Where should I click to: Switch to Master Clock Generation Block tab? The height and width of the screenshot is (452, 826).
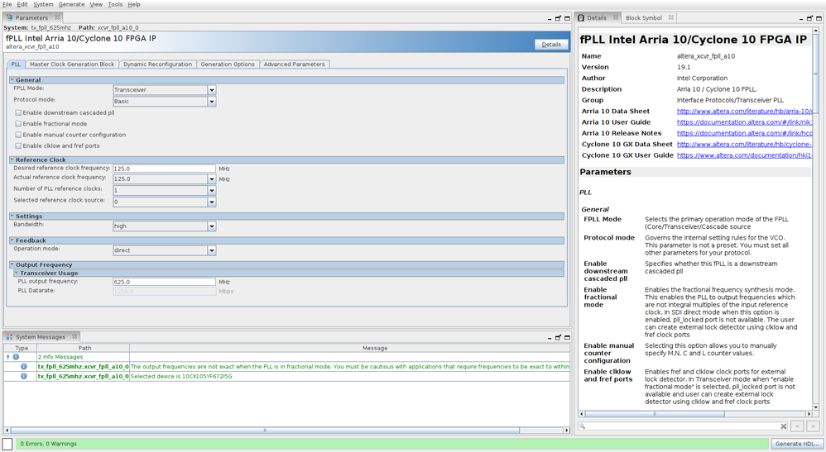click(72, 64)
